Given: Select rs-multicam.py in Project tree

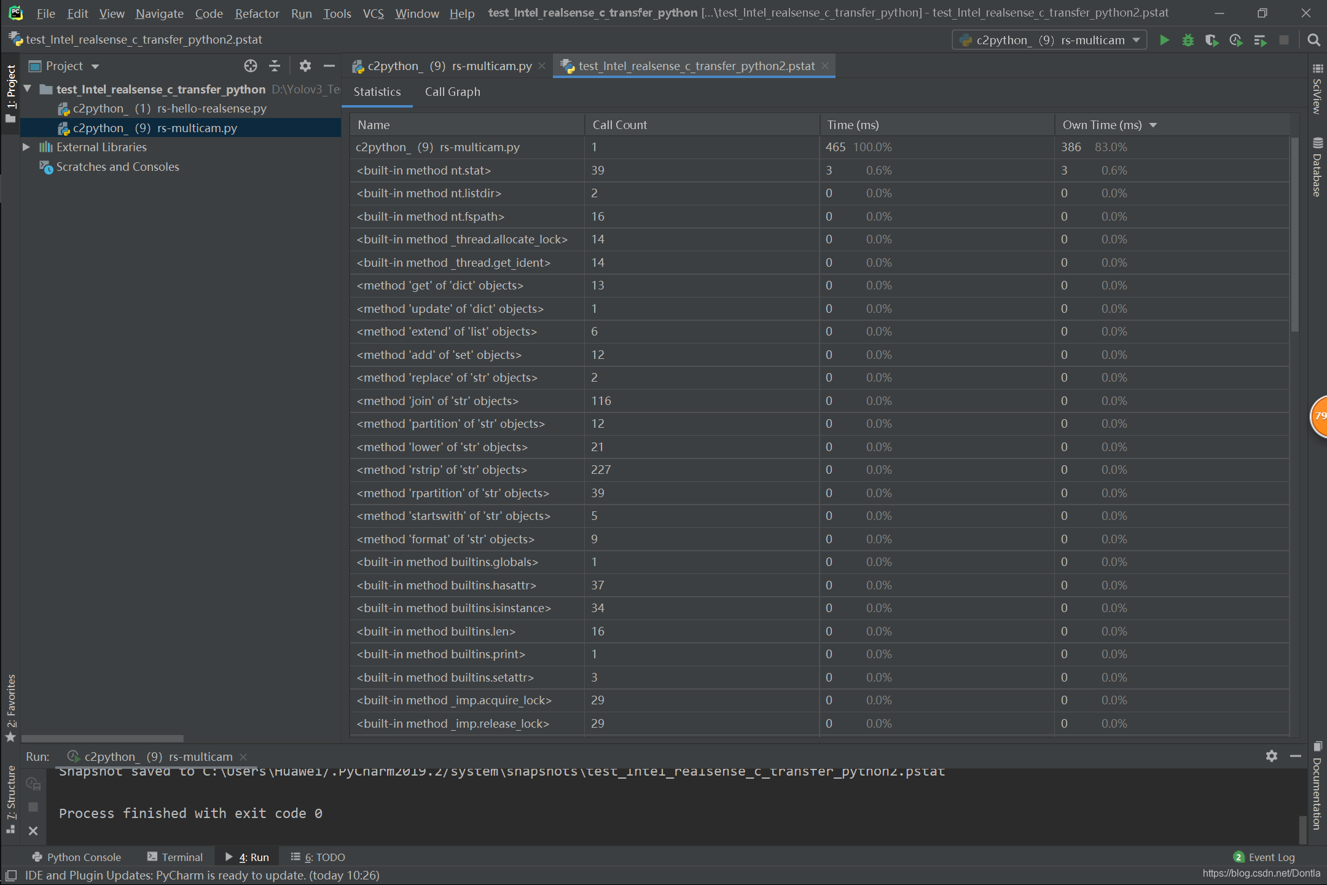Looking at the screenshot, I should click(147, 128).
